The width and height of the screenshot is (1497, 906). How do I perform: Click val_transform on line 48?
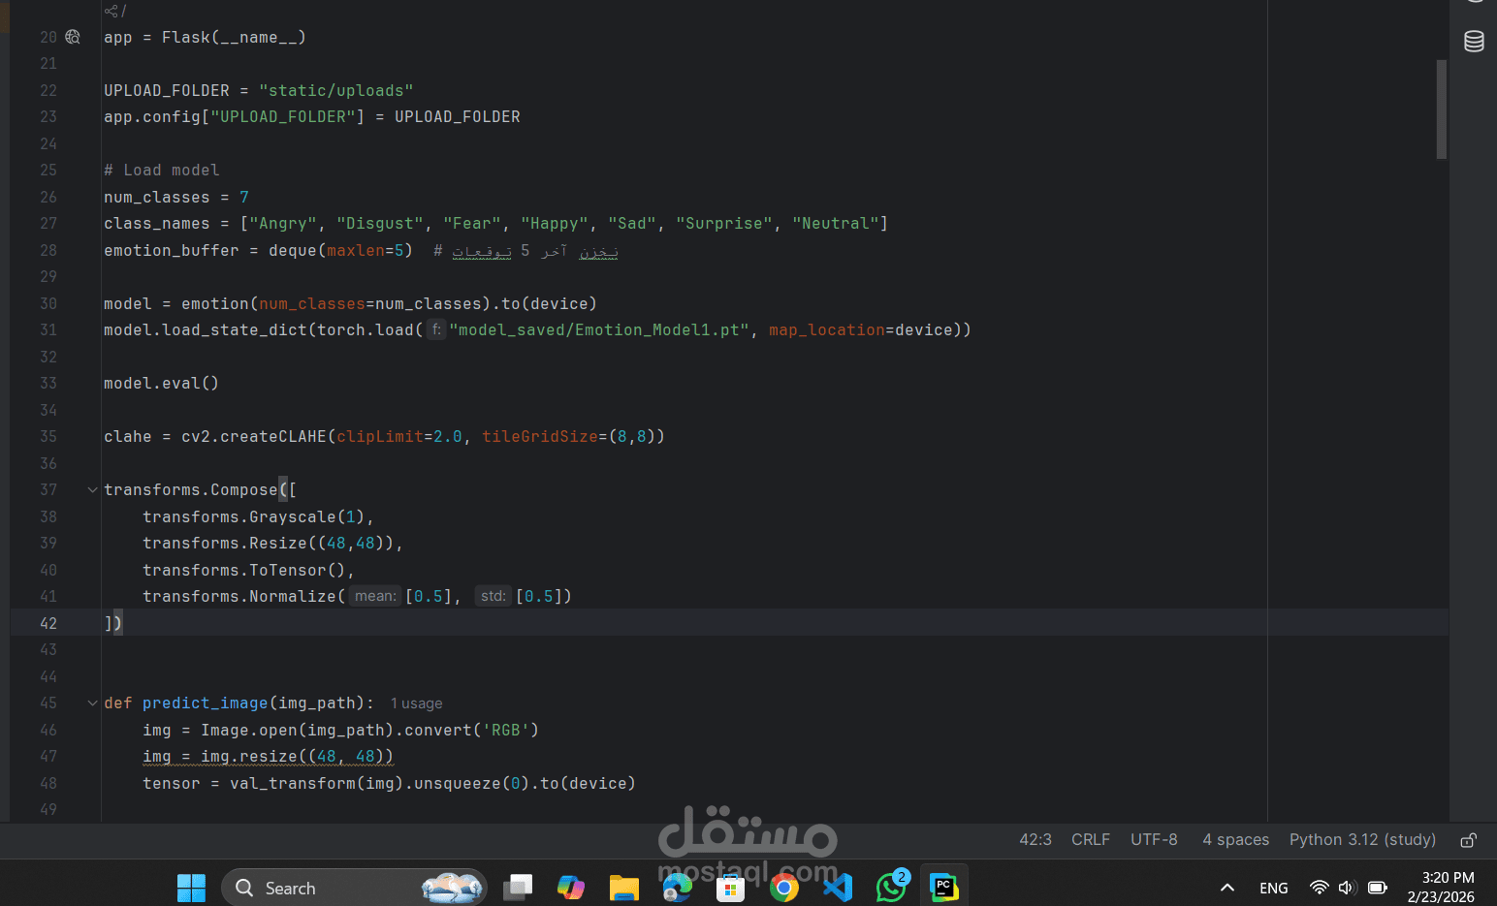tap(293, 784)
